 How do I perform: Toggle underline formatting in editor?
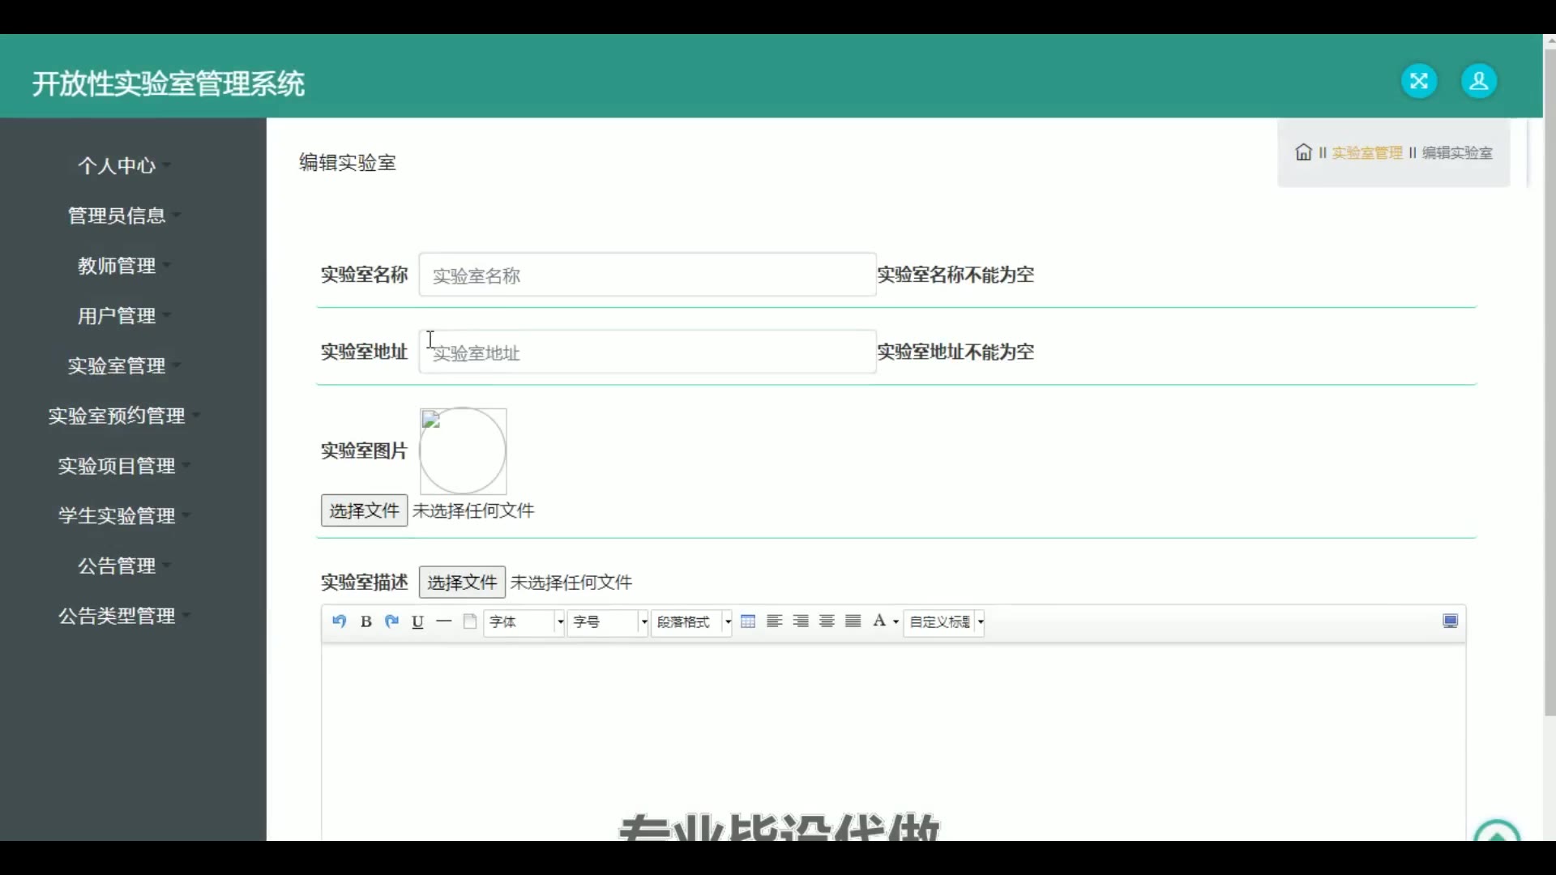coord(418,621)
